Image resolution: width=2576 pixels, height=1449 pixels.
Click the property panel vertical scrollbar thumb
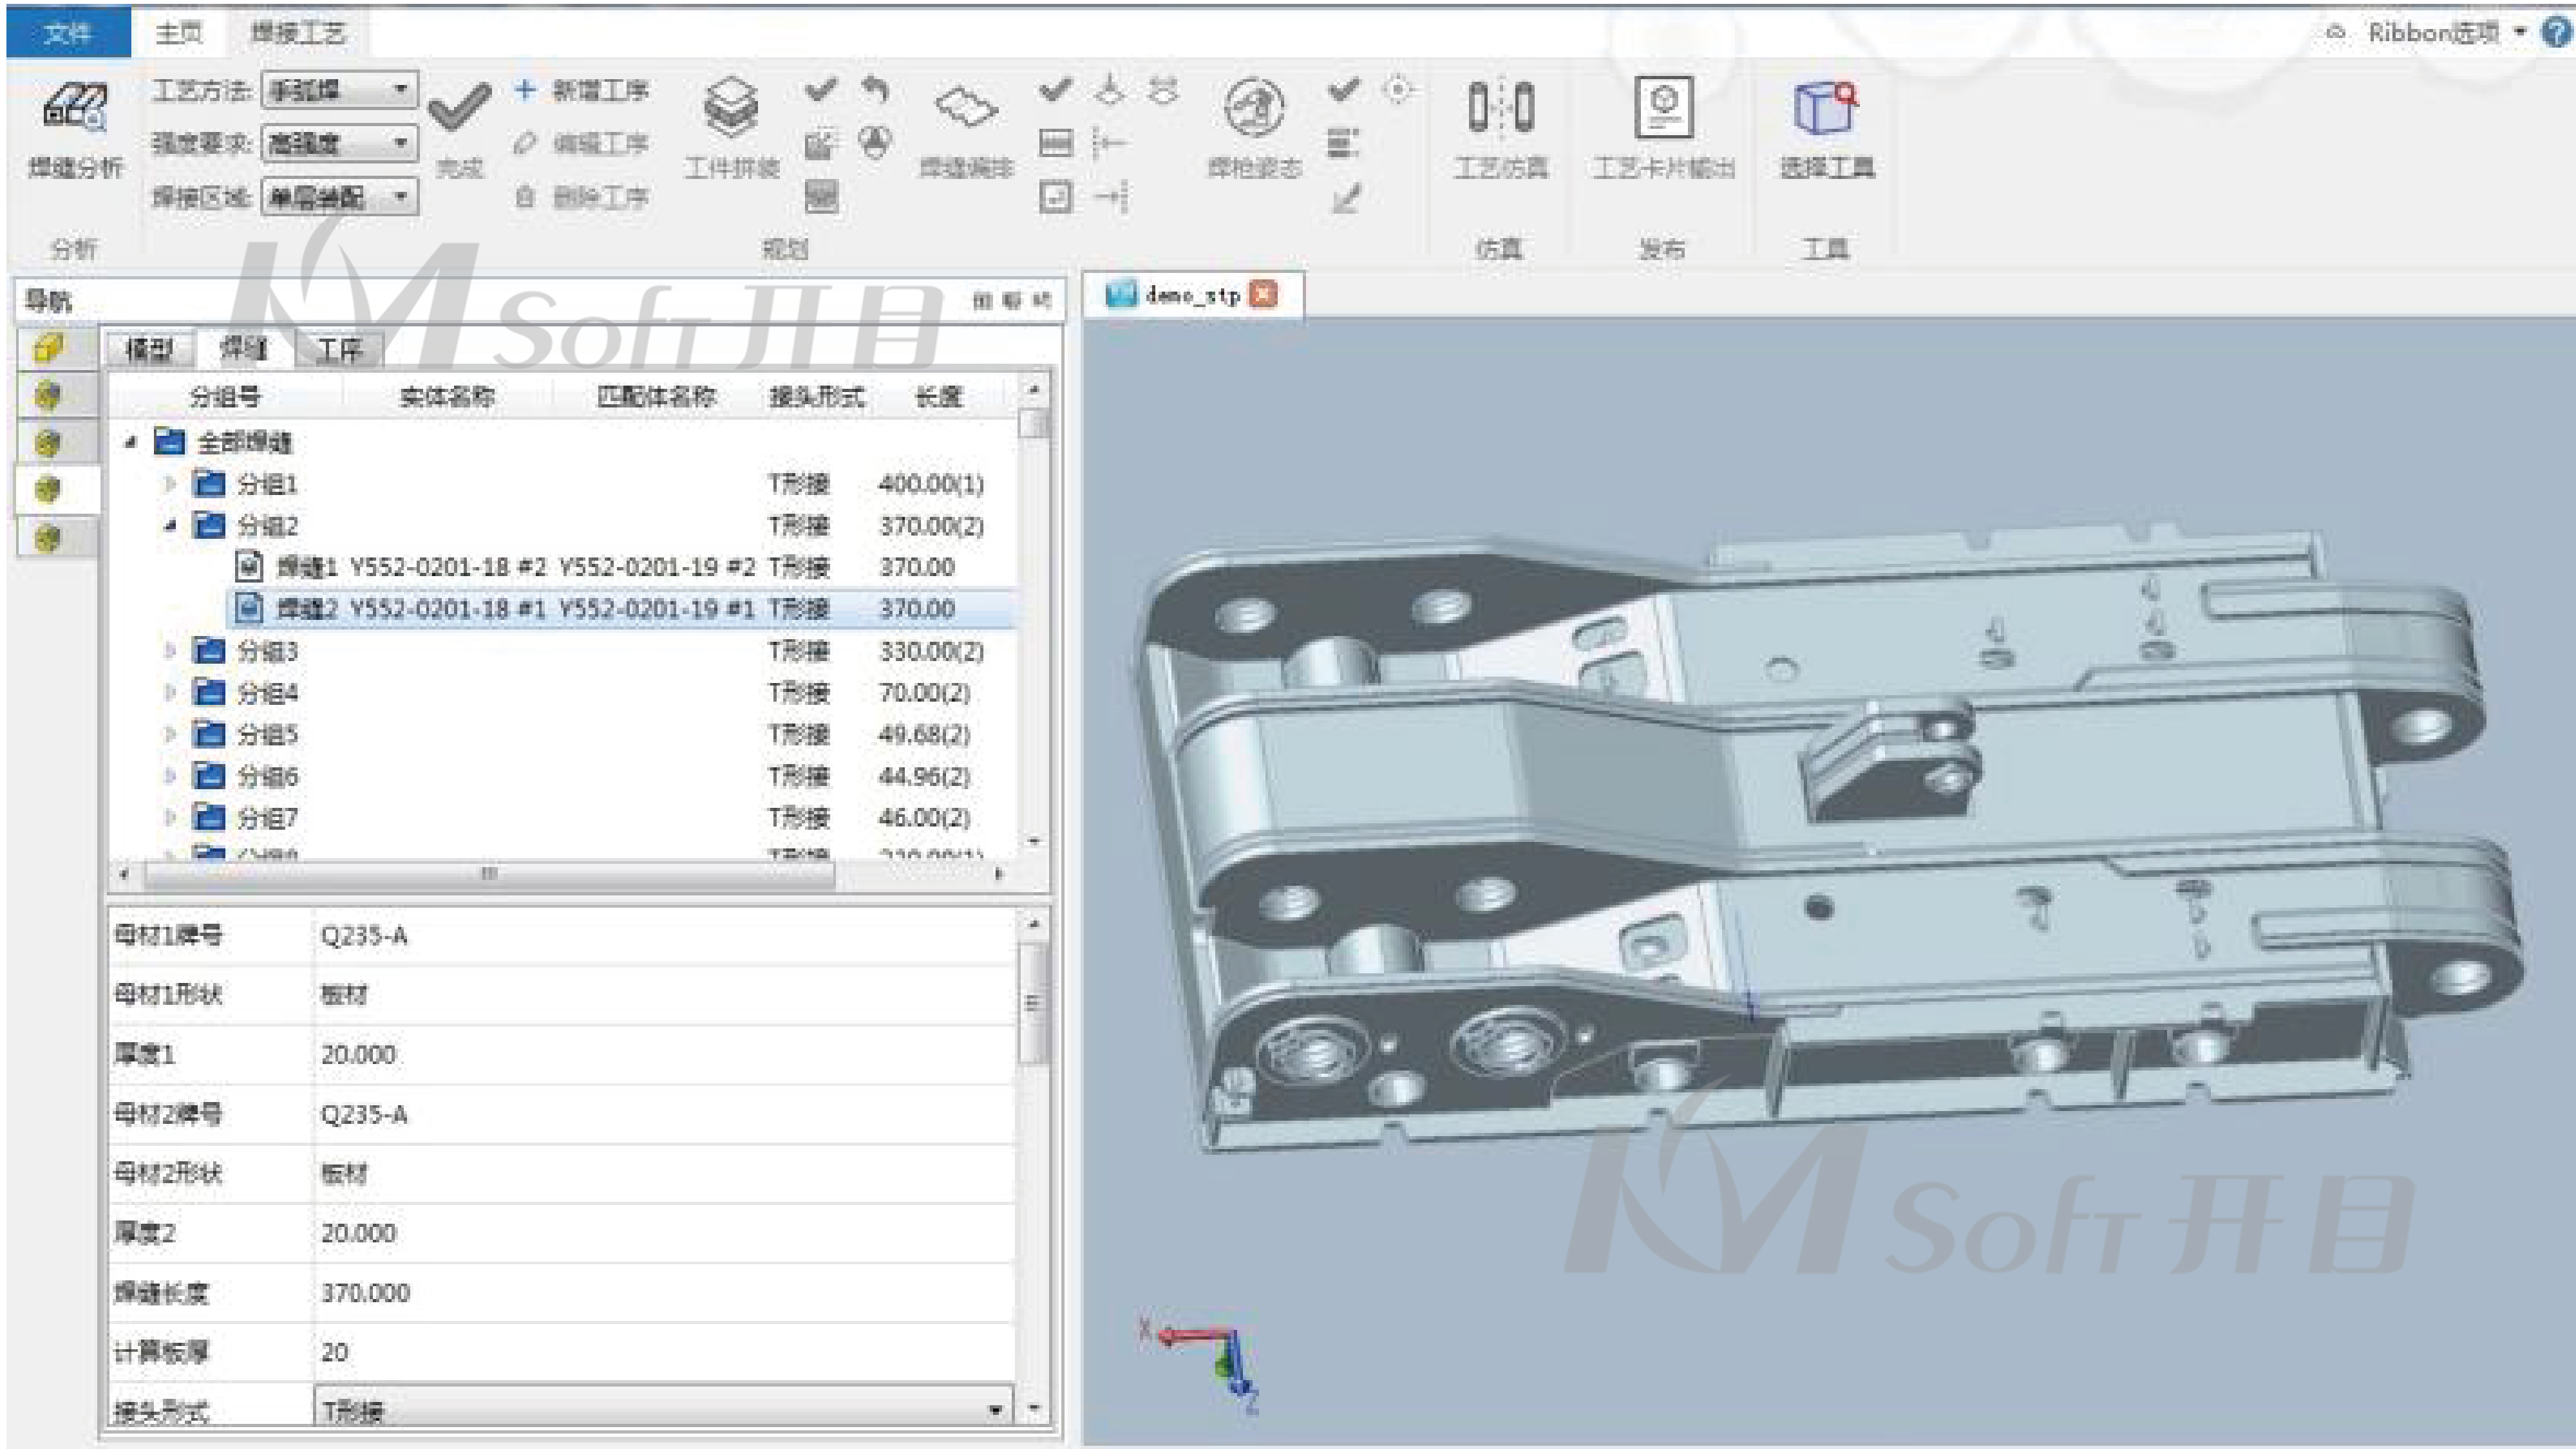1033,1004
